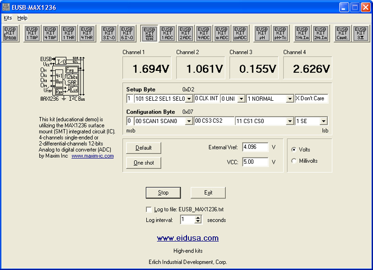
Task: Open the Kits menu
Action: (x=7, y=18)
